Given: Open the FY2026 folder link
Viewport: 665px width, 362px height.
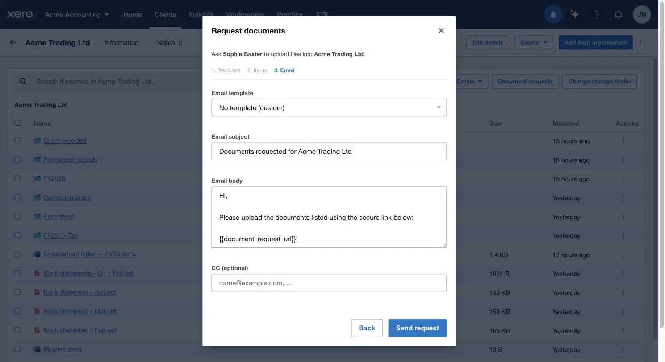Looking at the screenshot, I should 54,178.
